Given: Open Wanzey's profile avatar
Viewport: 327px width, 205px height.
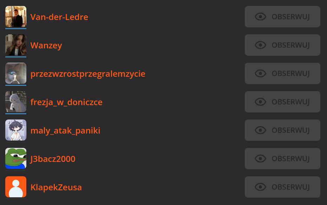Looking at the screenshot, I should point(16,45).
